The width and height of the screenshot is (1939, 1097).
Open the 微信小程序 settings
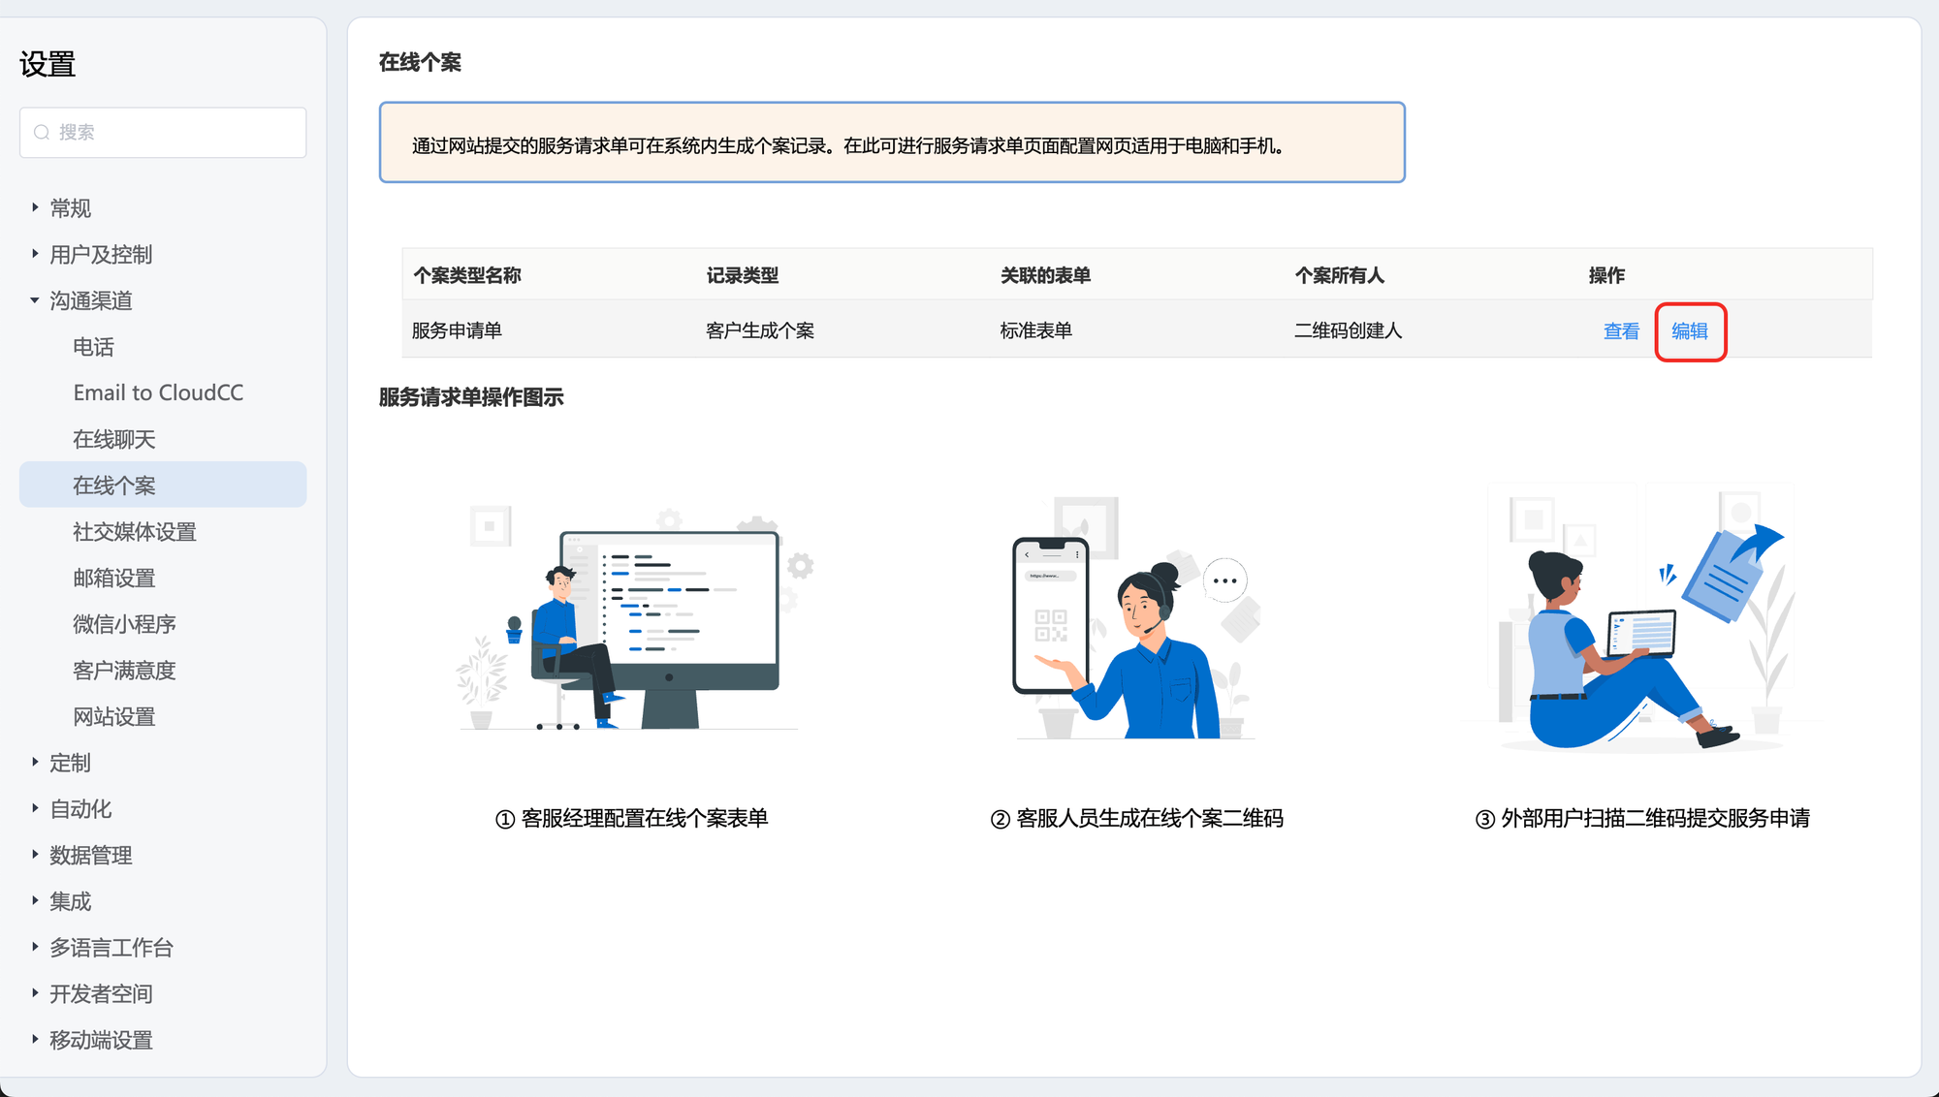point(124,624)
